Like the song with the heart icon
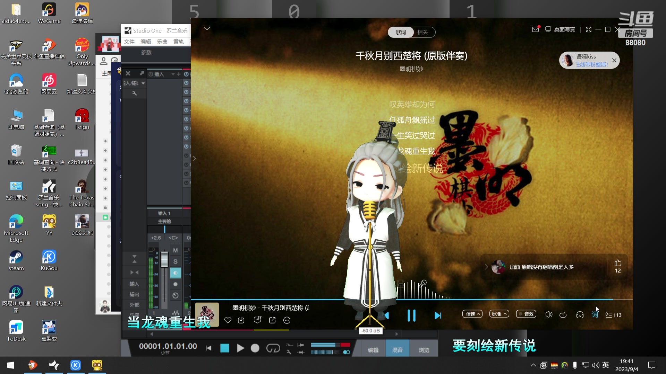The image size is (666, 374). tap(228, 320)
